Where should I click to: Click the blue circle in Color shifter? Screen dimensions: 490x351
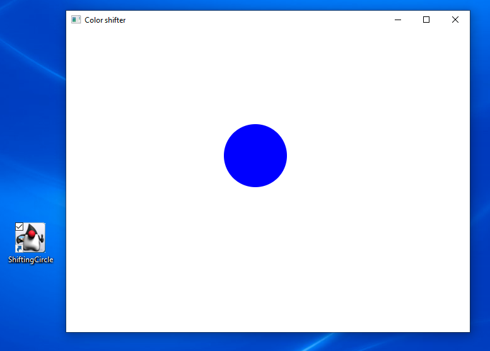[x=255, y=156]
